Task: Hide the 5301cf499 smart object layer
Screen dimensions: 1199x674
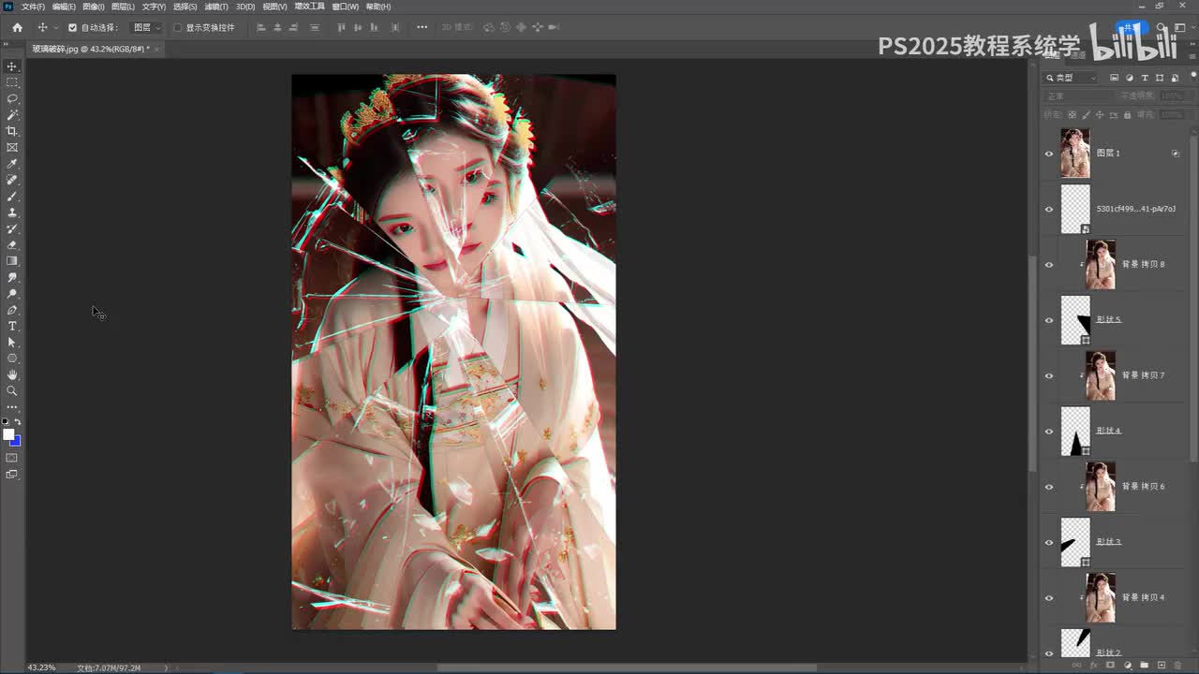Action: coord(1049,209)
